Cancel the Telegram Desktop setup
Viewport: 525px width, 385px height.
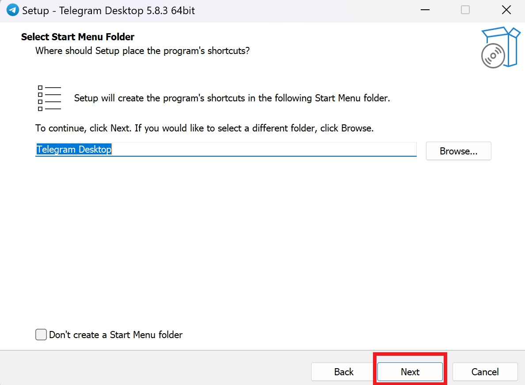[x=485, y=372]
